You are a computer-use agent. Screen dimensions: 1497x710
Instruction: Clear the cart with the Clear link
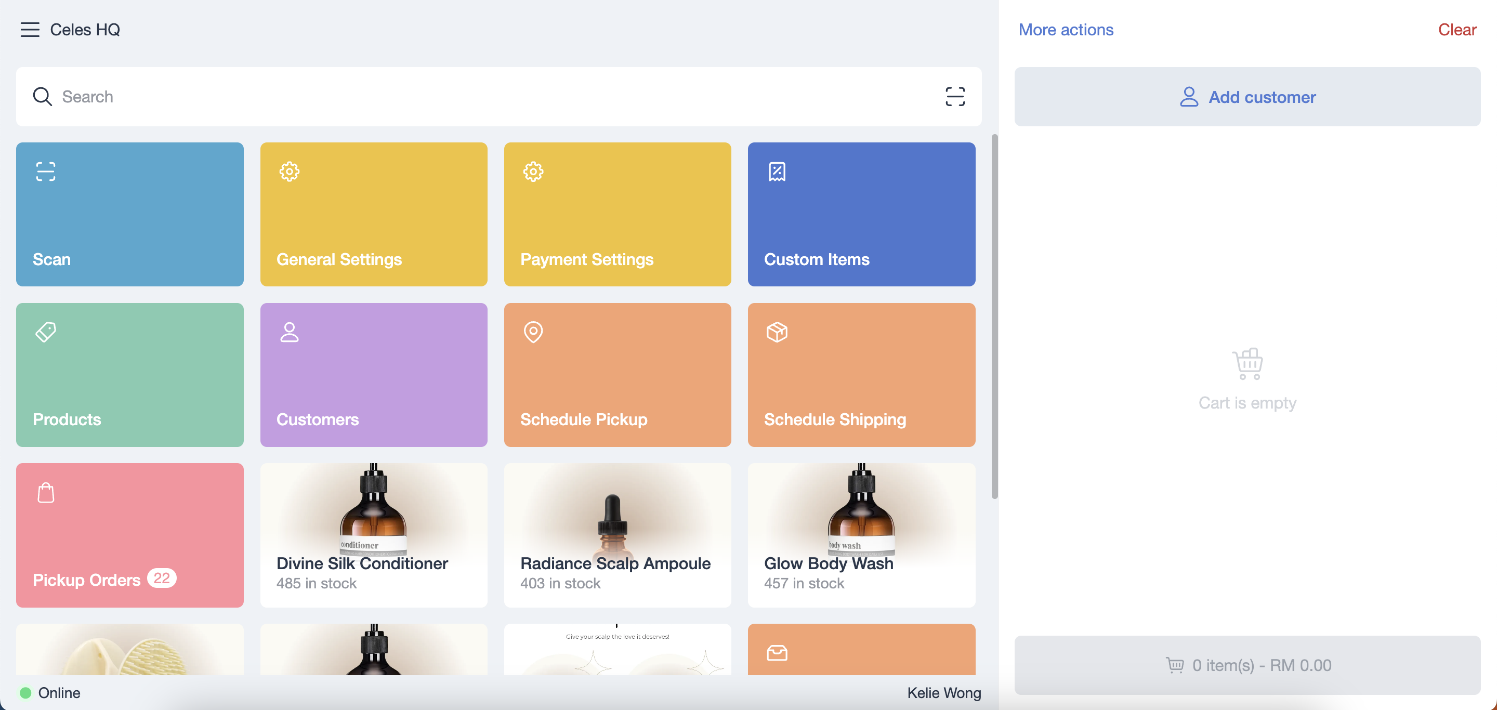(x=1457, y=30)
